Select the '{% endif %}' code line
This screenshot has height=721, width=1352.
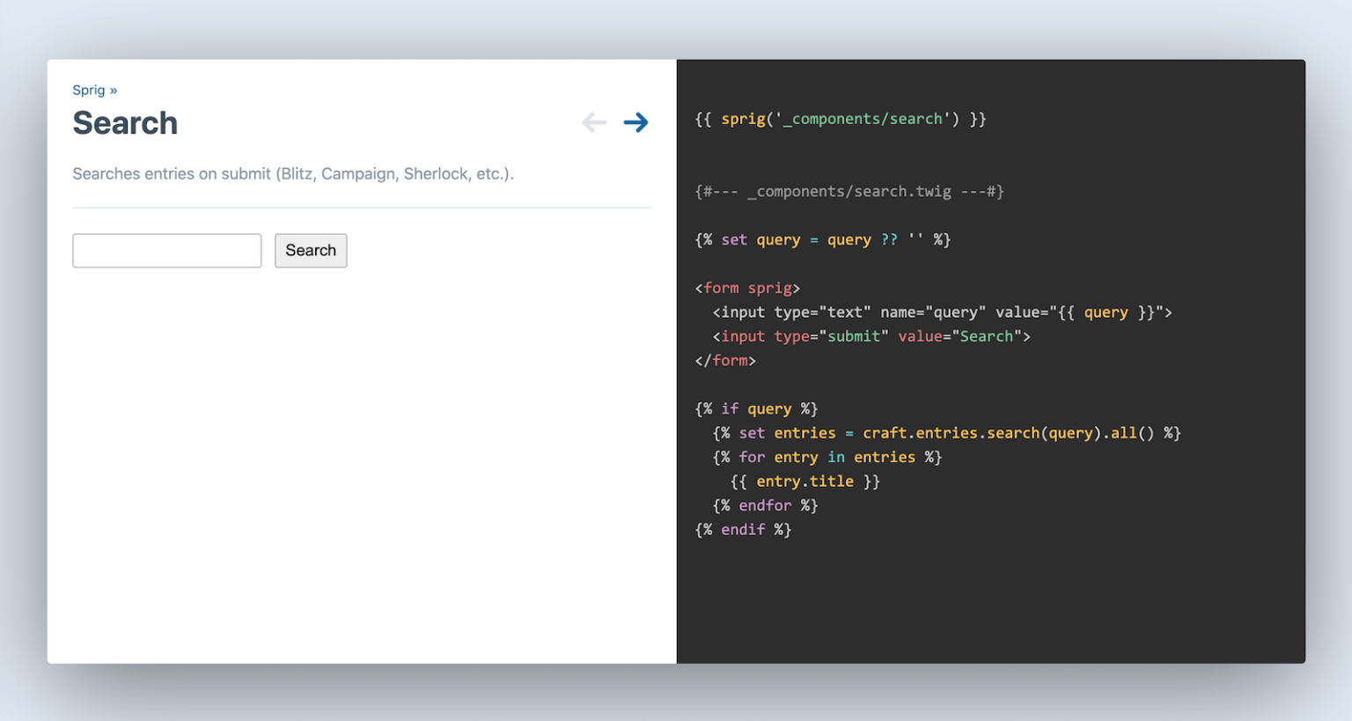[x=743, y=530]
